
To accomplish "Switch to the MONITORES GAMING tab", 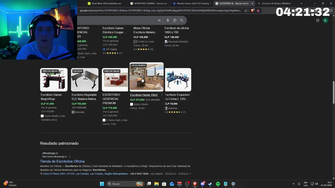I will click(149, 3).
